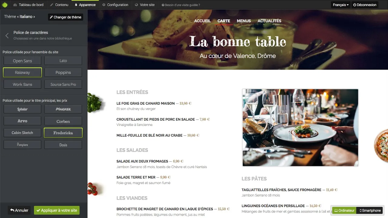Click the green logo icon in top bar
This screenshot has width=388, height=218.
click(x=5, y=5)
